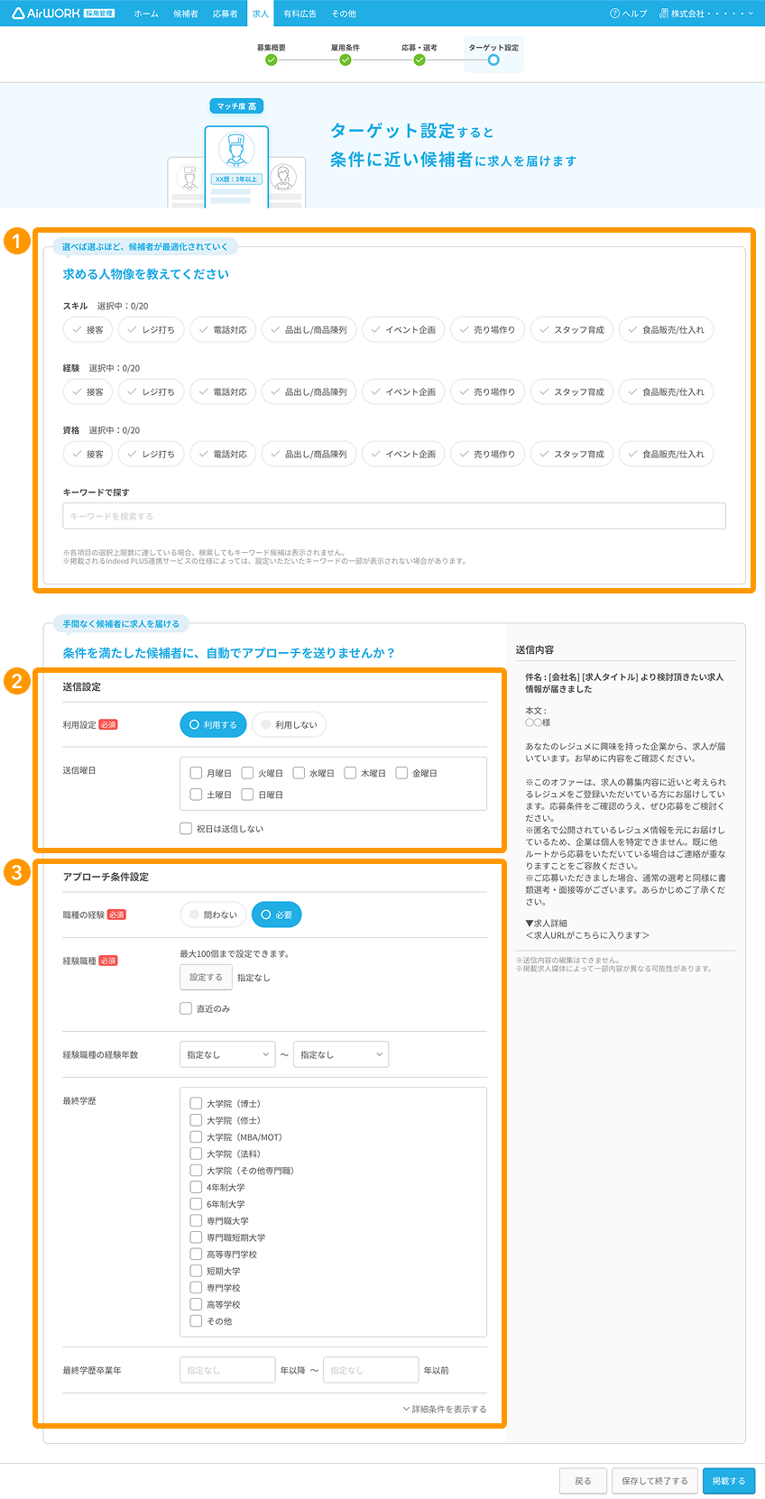Click the 募集概要 step checkmark

tap(272, 60)
